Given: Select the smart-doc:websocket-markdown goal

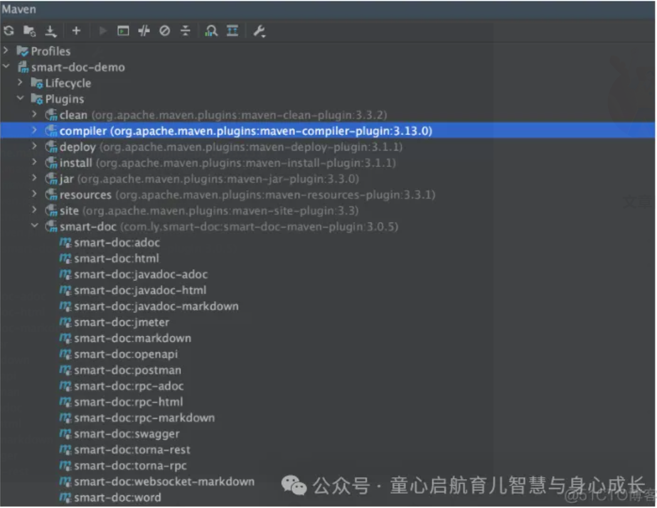Looking at the screenshot, I should click(x=164, y=482).
